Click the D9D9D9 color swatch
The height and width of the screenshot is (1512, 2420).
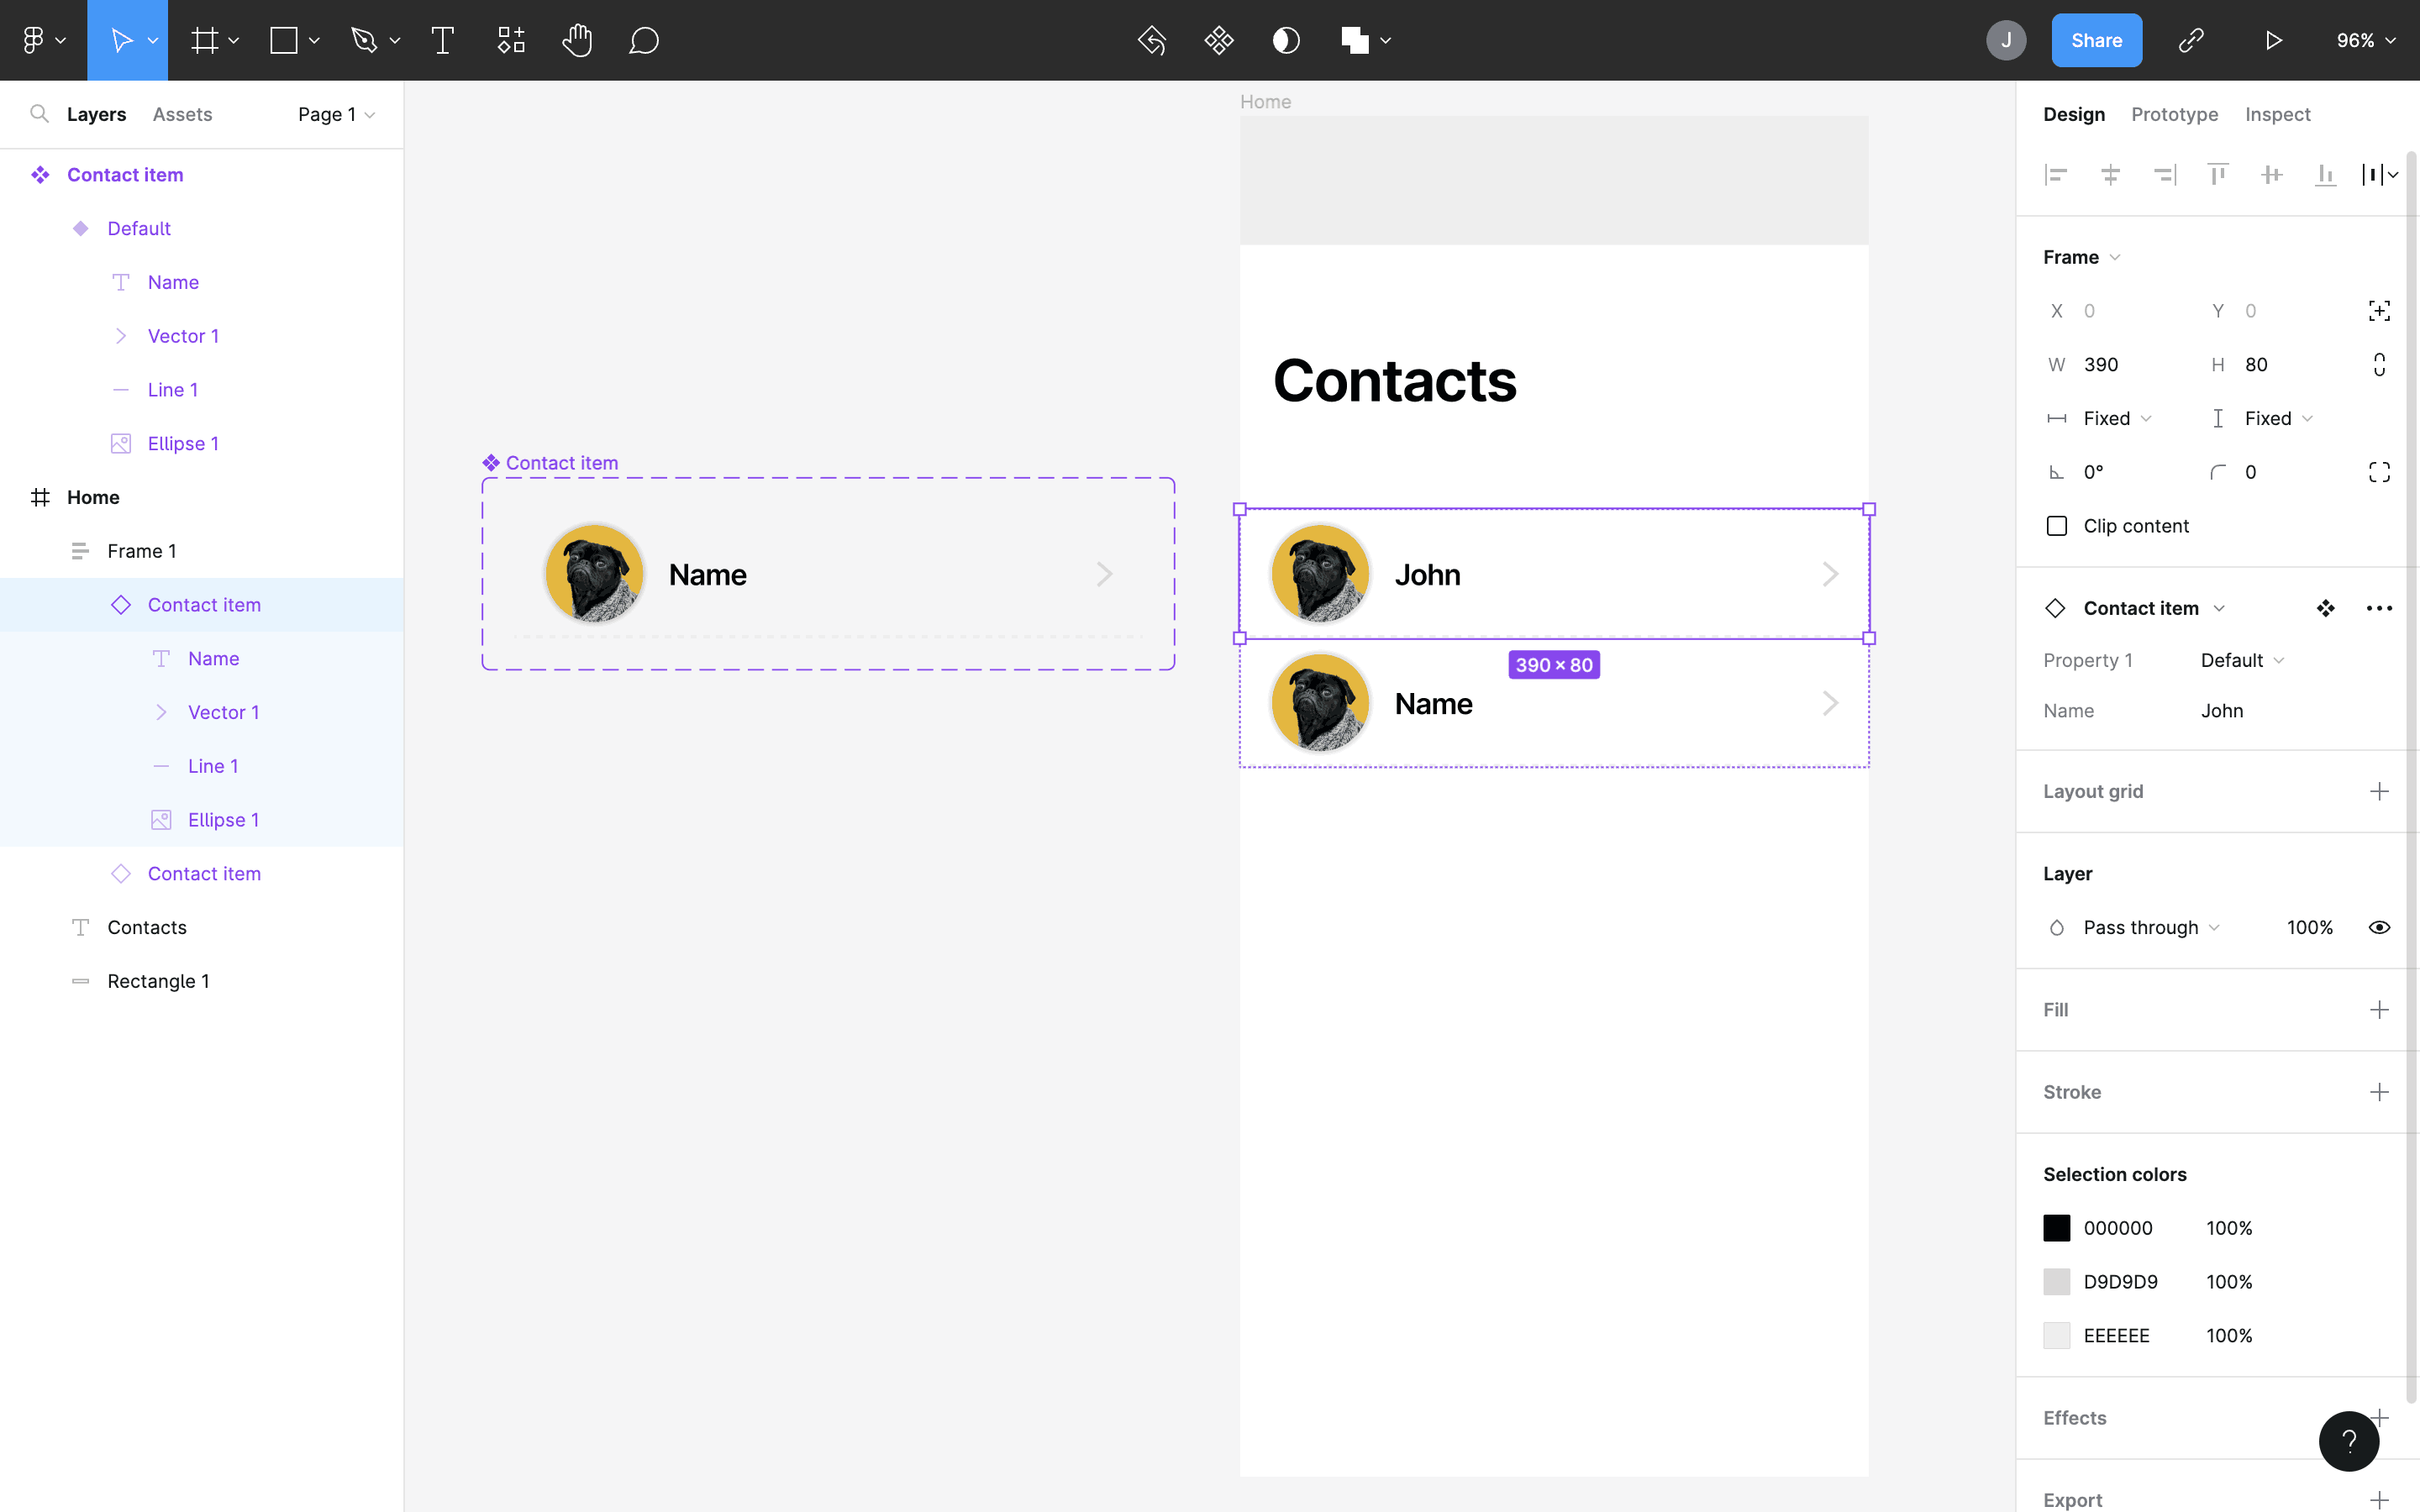(2056, 1282)
